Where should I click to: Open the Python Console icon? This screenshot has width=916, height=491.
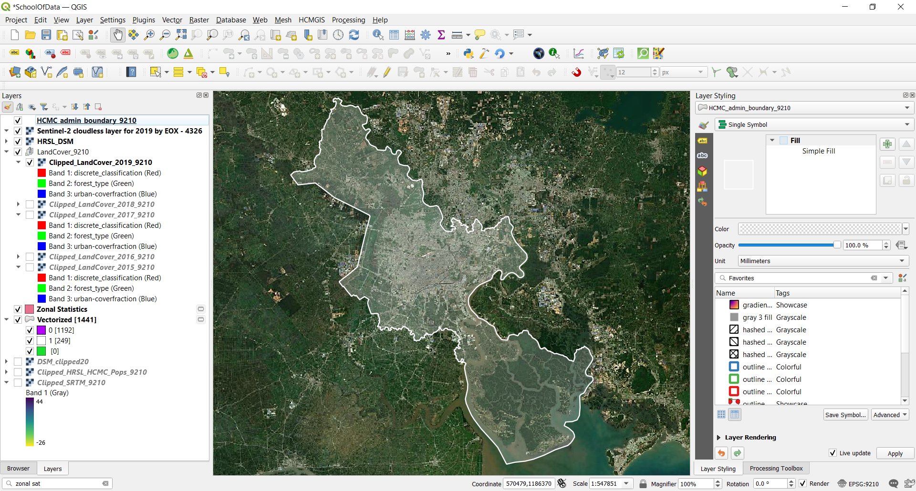(x=468, y=53)
